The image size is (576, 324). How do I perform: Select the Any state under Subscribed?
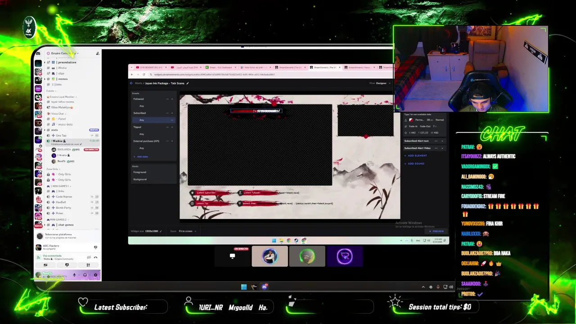(x=153, y=120)
